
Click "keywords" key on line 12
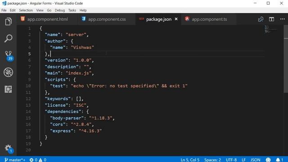58,99
